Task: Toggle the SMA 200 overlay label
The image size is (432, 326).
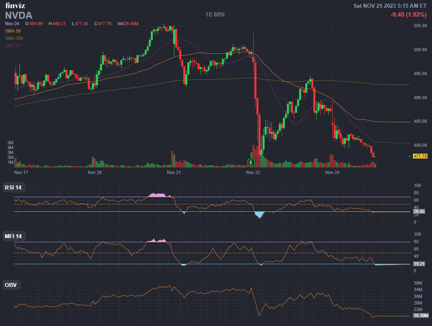Action: [x=14, y=38]
